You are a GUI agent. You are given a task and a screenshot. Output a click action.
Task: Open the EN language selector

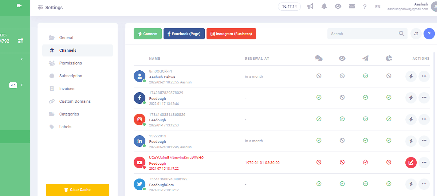pyautogui.click(x=378, y=7)
